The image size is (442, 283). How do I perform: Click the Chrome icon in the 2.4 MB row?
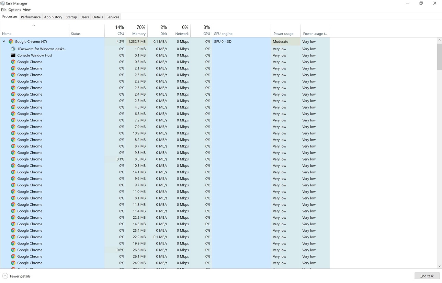13,94
